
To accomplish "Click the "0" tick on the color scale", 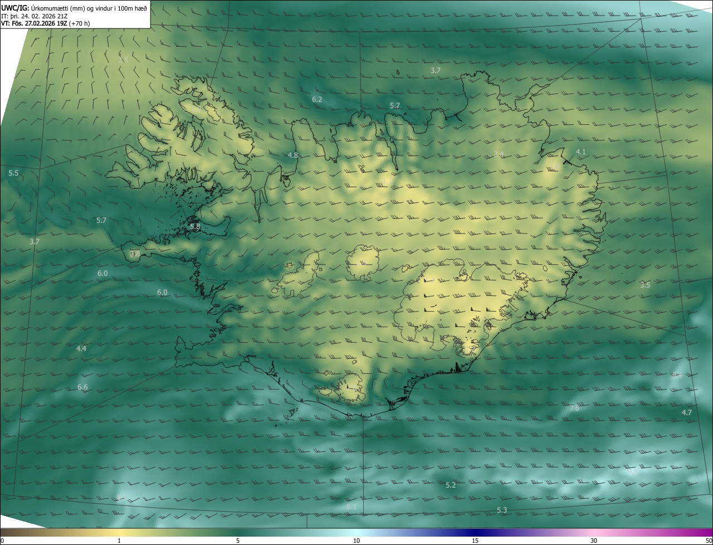I will tap(2, 541).
